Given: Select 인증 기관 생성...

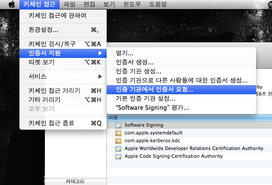Looking at the screenshot, I should tap(181, 71).
